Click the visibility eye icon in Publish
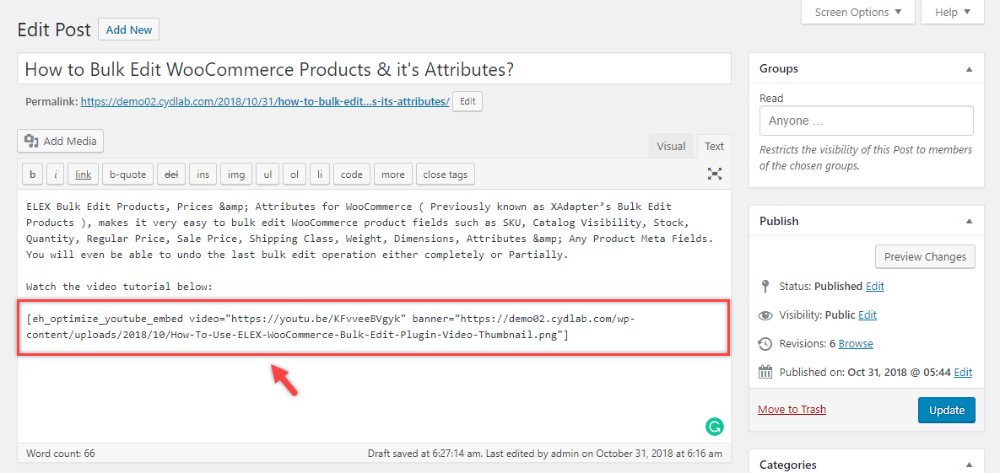The image size is (1000, 473). coord(765,314)
